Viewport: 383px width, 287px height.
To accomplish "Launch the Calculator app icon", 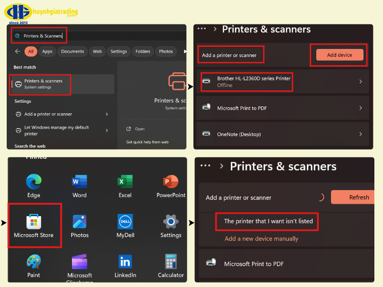I will [170, 262].
